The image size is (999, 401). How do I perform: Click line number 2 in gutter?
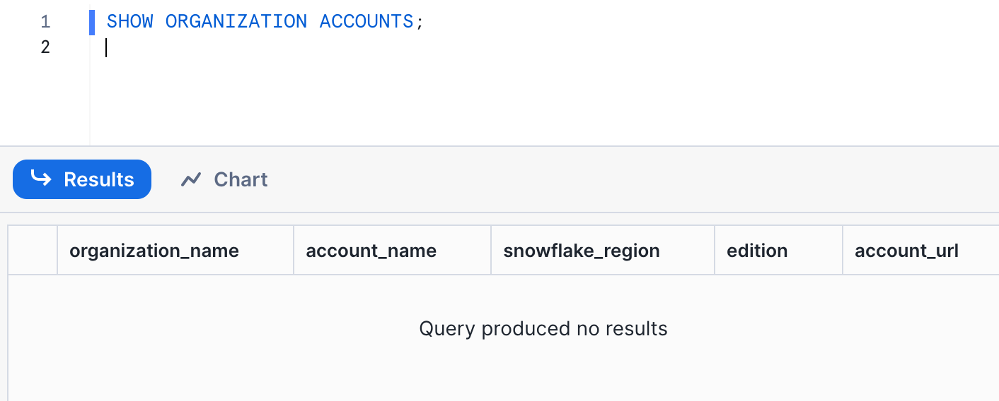pos(45,47)
